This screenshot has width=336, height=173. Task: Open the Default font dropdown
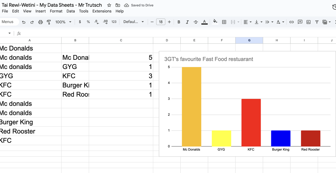point(134,22)
